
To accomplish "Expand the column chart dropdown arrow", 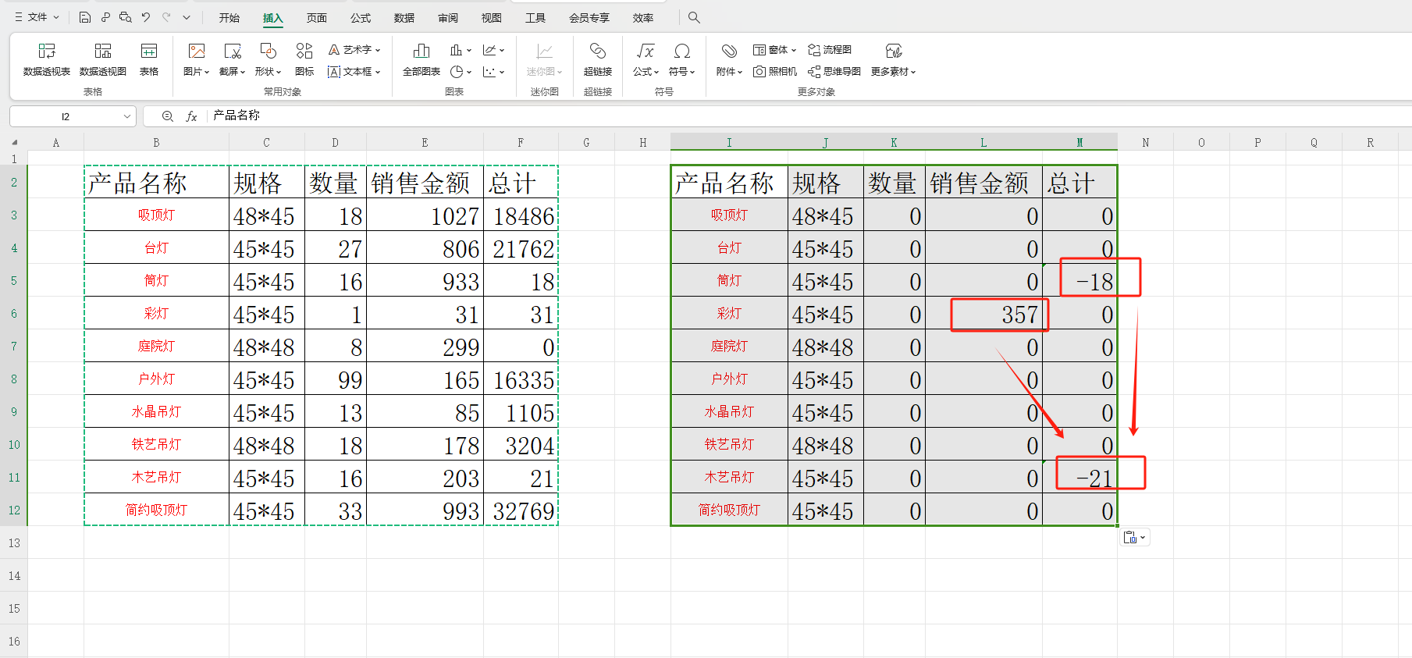I will point(469,50).
